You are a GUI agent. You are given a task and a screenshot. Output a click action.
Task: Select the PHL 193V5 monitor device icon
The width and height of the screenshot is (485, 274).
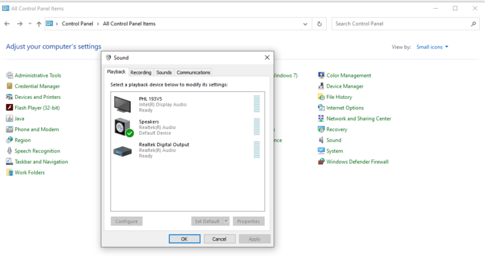tap(123, 103)
